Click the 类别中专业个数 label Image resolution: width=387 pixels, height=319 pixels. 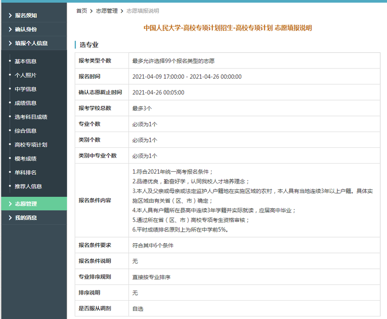tap(97, 155)
